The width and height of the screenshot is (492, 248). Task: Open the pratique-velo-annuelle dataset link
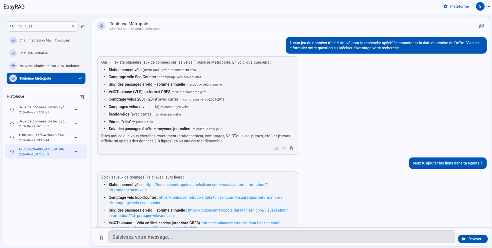tap(198, 213)
